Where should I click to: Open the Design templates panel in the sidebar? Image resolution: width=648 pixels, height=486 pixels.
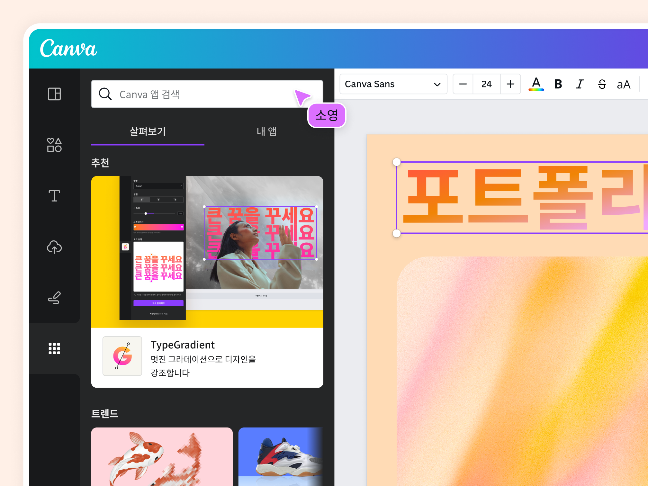pos(54,94)
